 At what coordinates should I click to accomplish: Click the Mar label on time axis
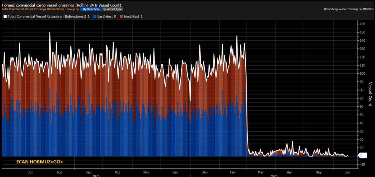pyautogui.click(x=261, y=172)
